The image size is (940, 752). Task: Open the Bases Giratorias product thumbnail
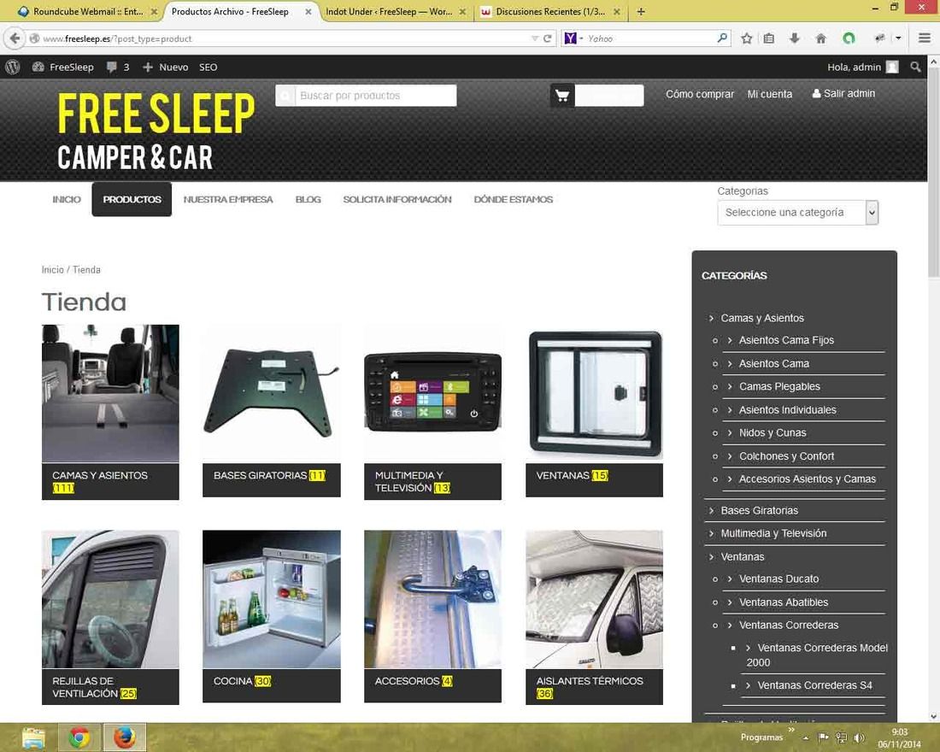272,393
